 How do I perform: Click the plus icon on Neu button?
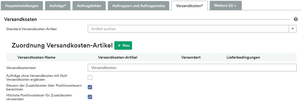(119, 46)
